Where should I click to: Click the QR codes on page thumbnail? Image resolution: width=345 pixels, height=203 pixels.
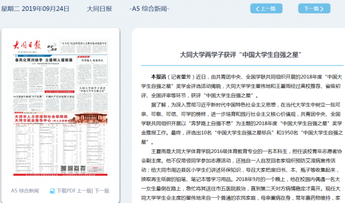(x=73, y=169)
